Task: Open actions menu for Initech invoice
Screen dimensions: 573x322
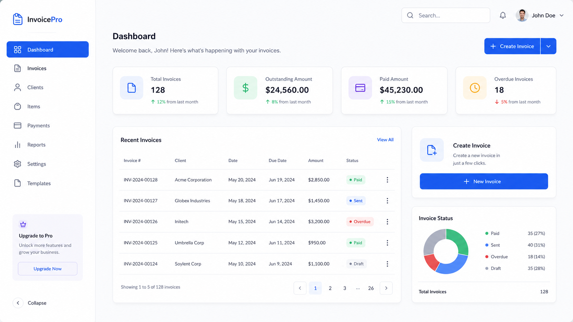Action: point(387,222)
